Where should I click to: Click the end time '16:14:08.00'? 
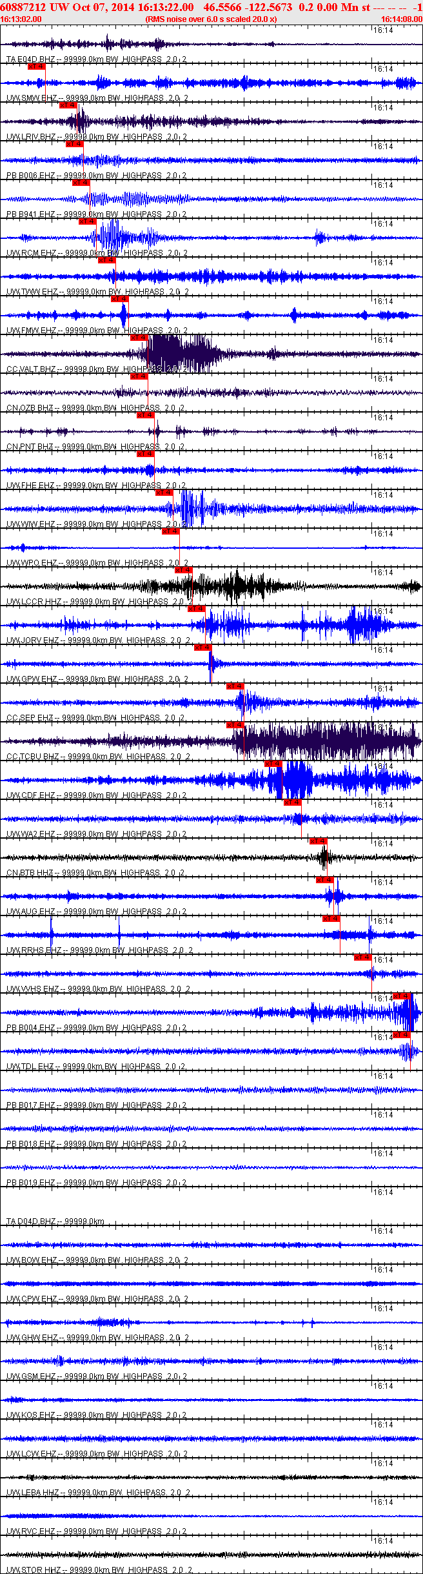pyautogui.click(x=402, y=19)
